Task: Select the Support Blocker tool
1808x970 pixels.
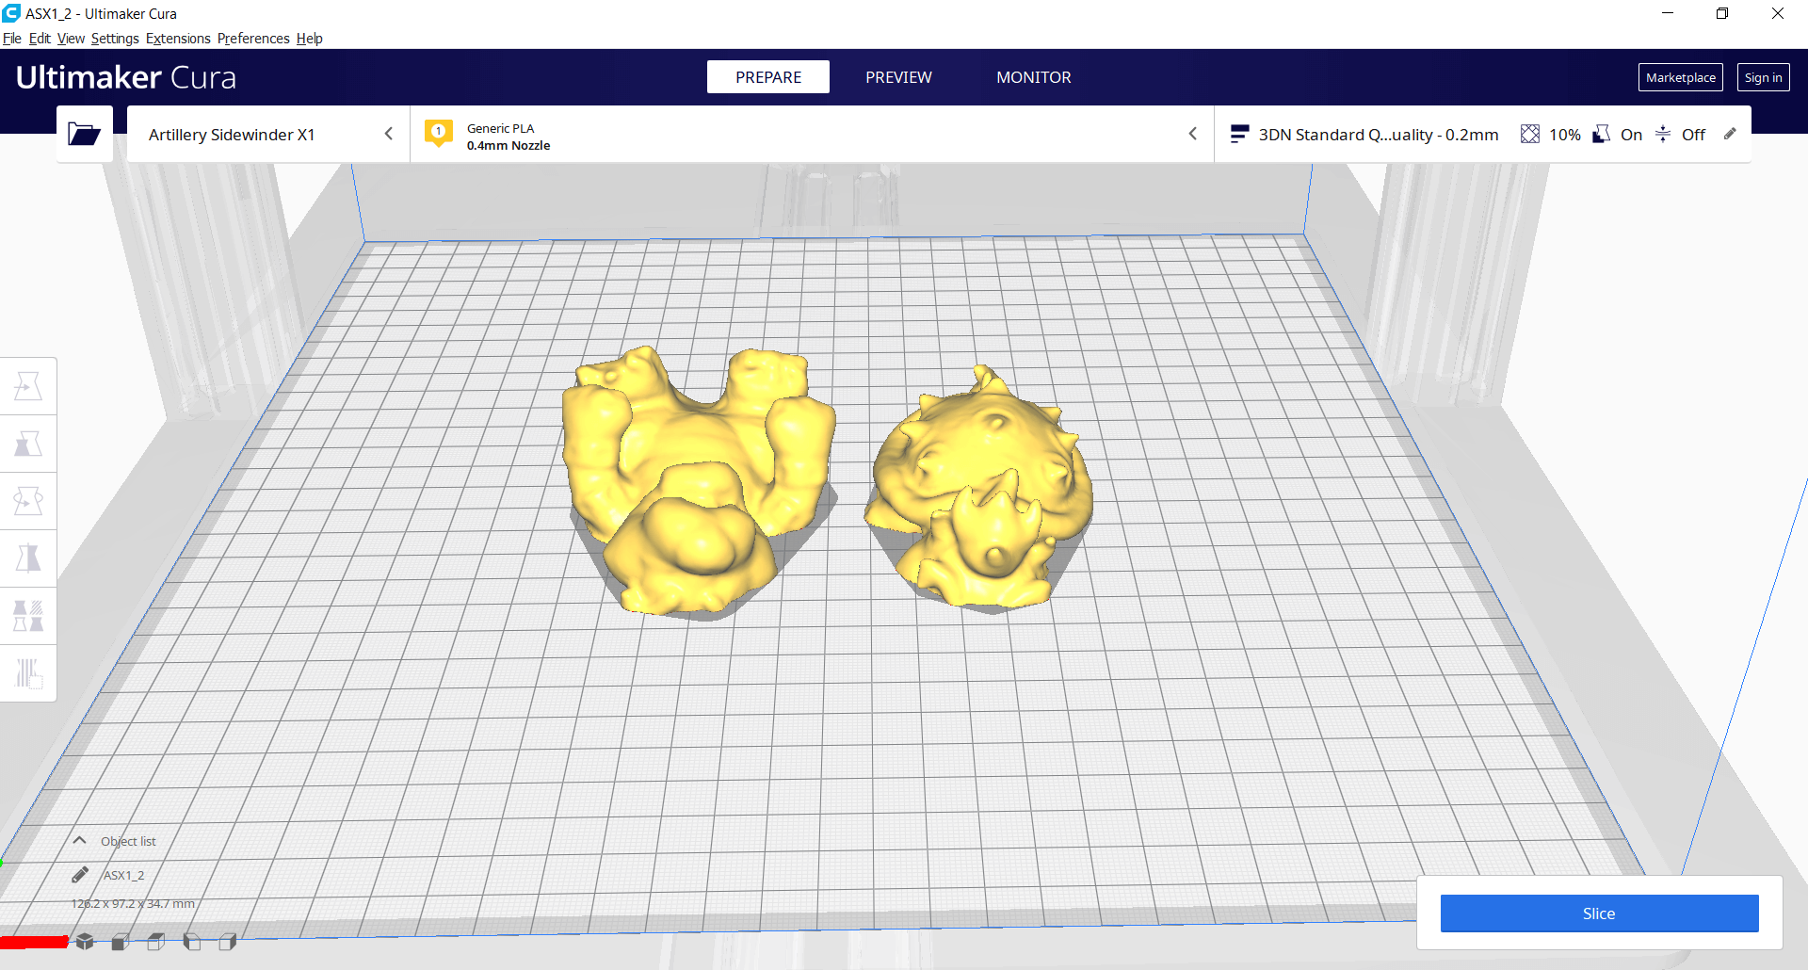Action: pyautogui.click(x=28, y=673)
